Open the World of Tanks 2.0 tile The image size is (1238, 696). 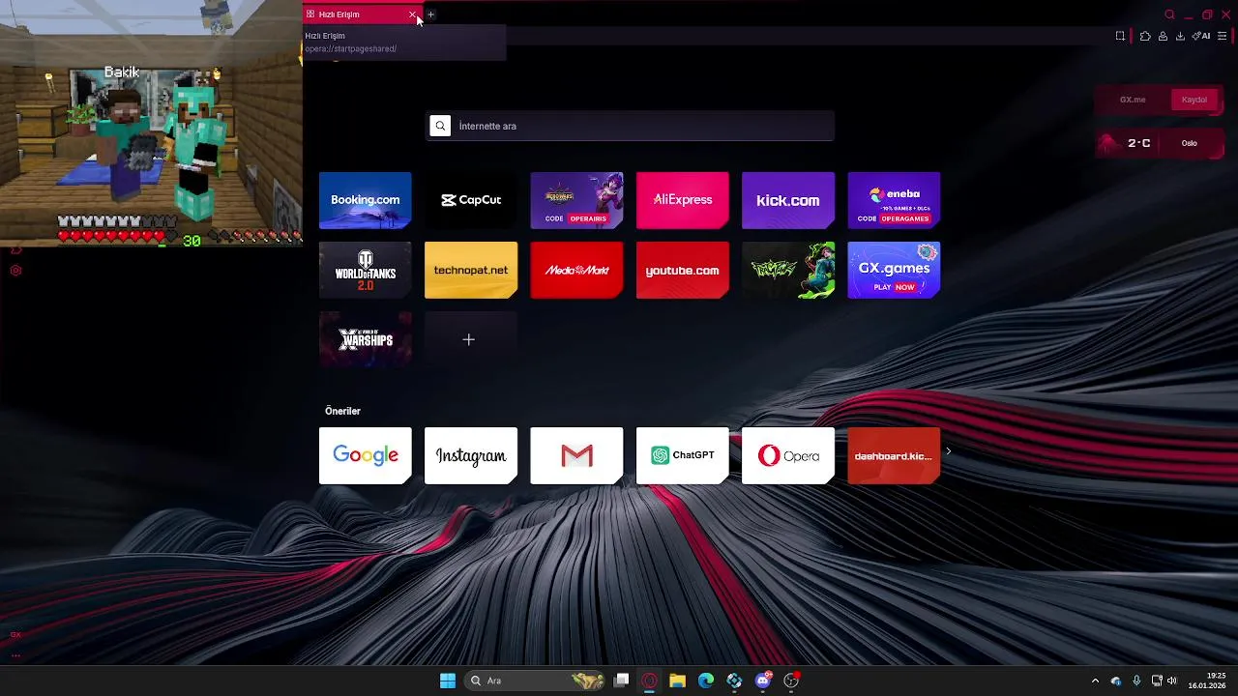[365, 270]
